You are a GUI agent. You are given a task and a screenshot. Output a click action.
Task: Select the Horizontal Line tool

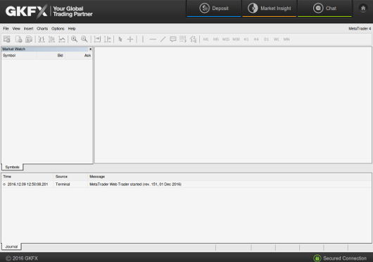click(x=153, y=39)
